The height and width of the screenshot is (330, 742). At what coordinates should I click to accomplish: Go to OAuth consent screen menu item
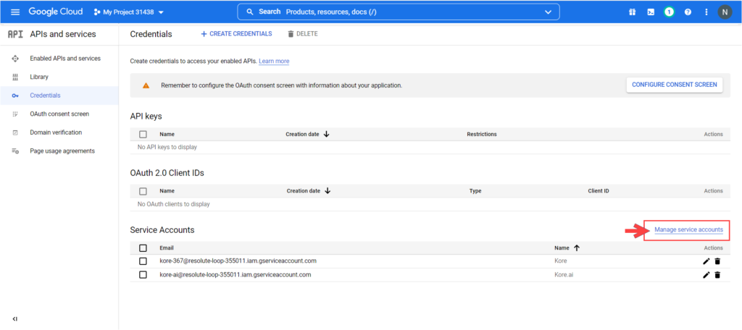pos(59,114)
